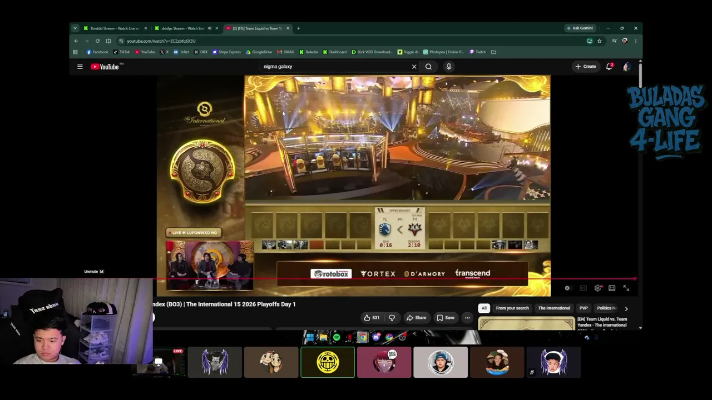Select 'From your search' filter chip

tap(512, 308)
